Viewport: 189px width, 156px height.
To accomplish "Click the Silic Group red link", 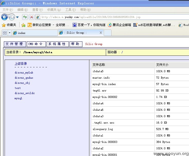I will click(x=94, y=44).
